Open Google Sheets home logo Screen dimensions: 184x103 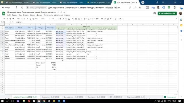(x=4, y=13)
